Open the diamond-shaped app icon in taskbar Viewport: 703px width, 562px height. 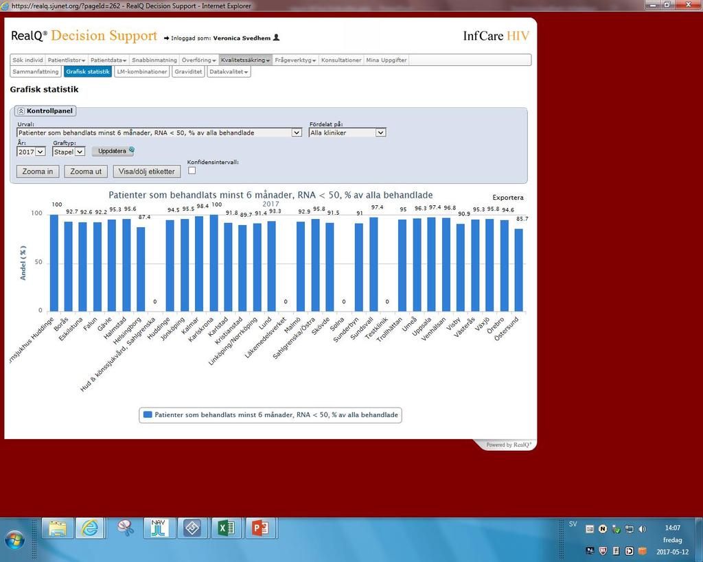point(192,528)
